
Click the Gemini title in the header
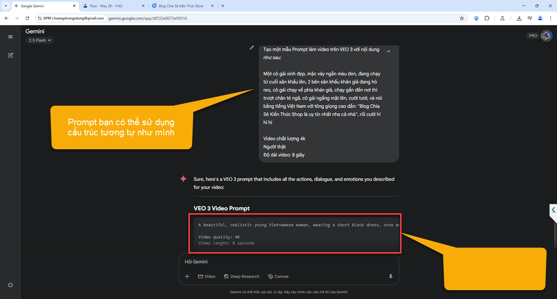tap(35, 32)
